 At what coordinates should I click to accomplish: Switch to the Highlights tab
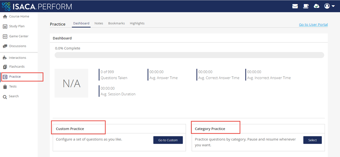(137, 23)
